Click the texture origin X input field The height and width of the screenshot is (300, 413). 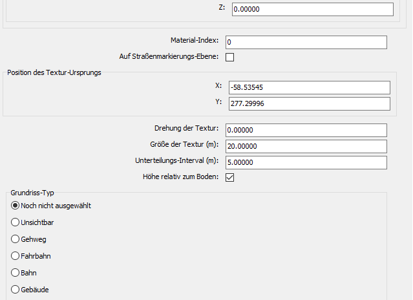pos(309,88)
